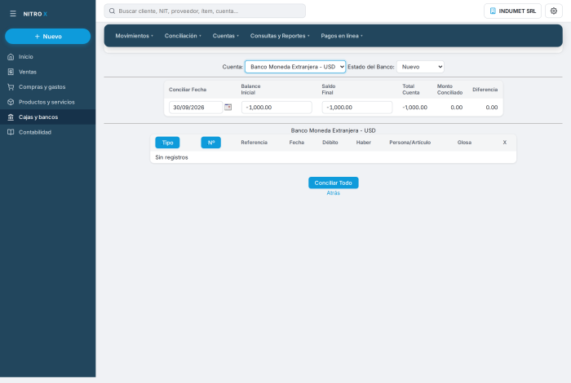Click the Persona/Artículo column header
The image size is (571, 383).
tap(410, 143)
